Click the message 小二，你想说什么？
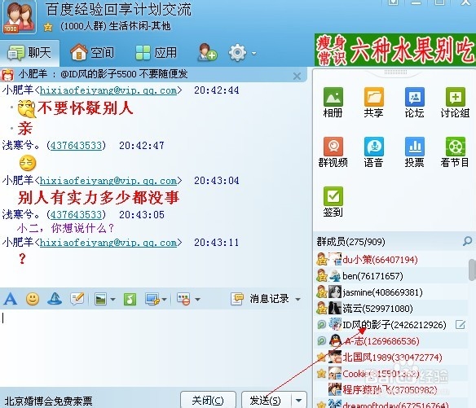Screen dimensions: 476x408 (65, 228)
